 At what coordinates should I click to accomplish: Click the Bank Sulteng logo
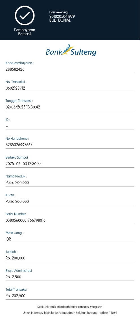click(x=71, y=50)
